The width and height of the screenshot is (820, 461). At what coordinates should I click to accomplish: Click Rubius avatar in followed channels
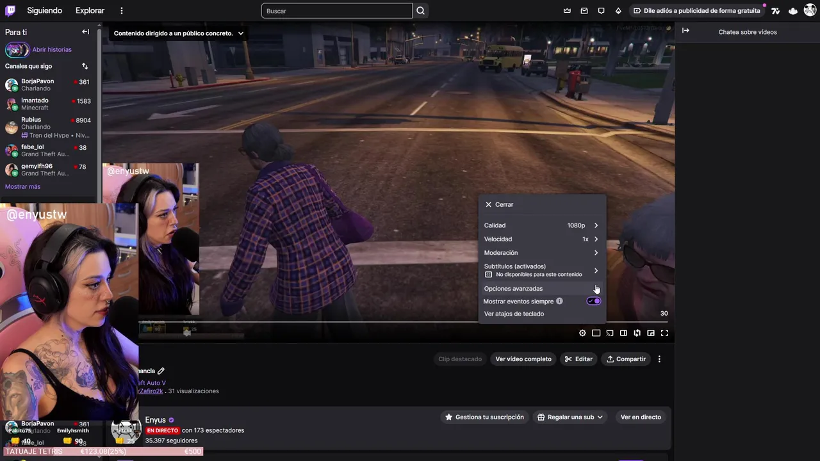point(12,127)
